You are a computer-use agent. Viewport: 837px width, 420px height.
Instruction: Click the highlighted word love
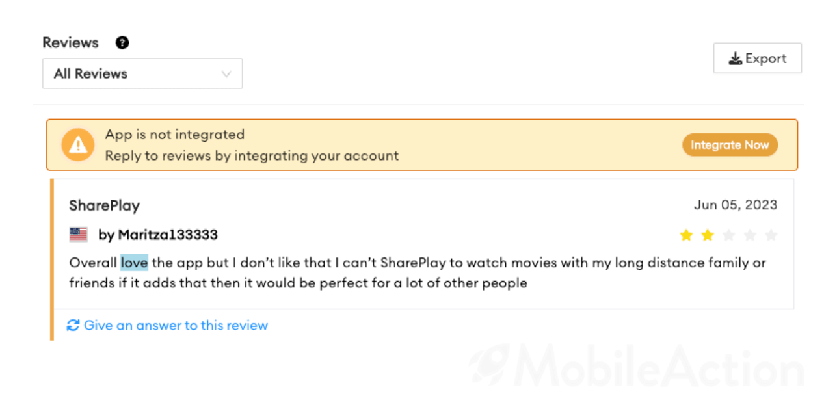point(134,263)
